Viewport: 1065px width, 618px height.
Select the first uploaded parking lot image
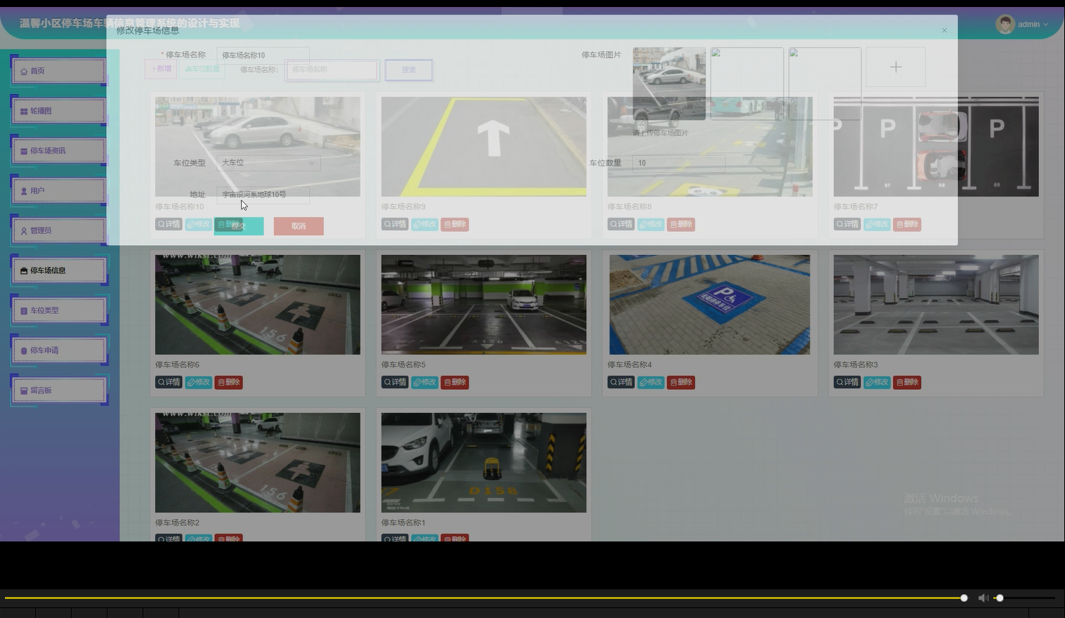click(669, 84)
